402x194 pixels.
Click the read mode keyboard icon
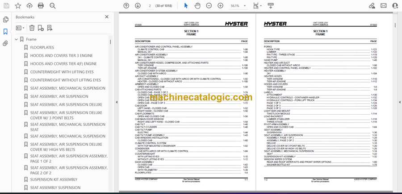click(271, 6)
